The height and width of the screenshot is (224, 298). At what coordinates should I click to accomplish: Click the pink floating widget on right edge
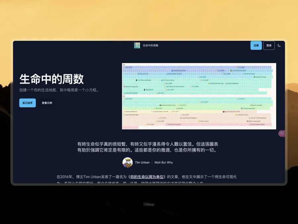click(x=282, y=133)
